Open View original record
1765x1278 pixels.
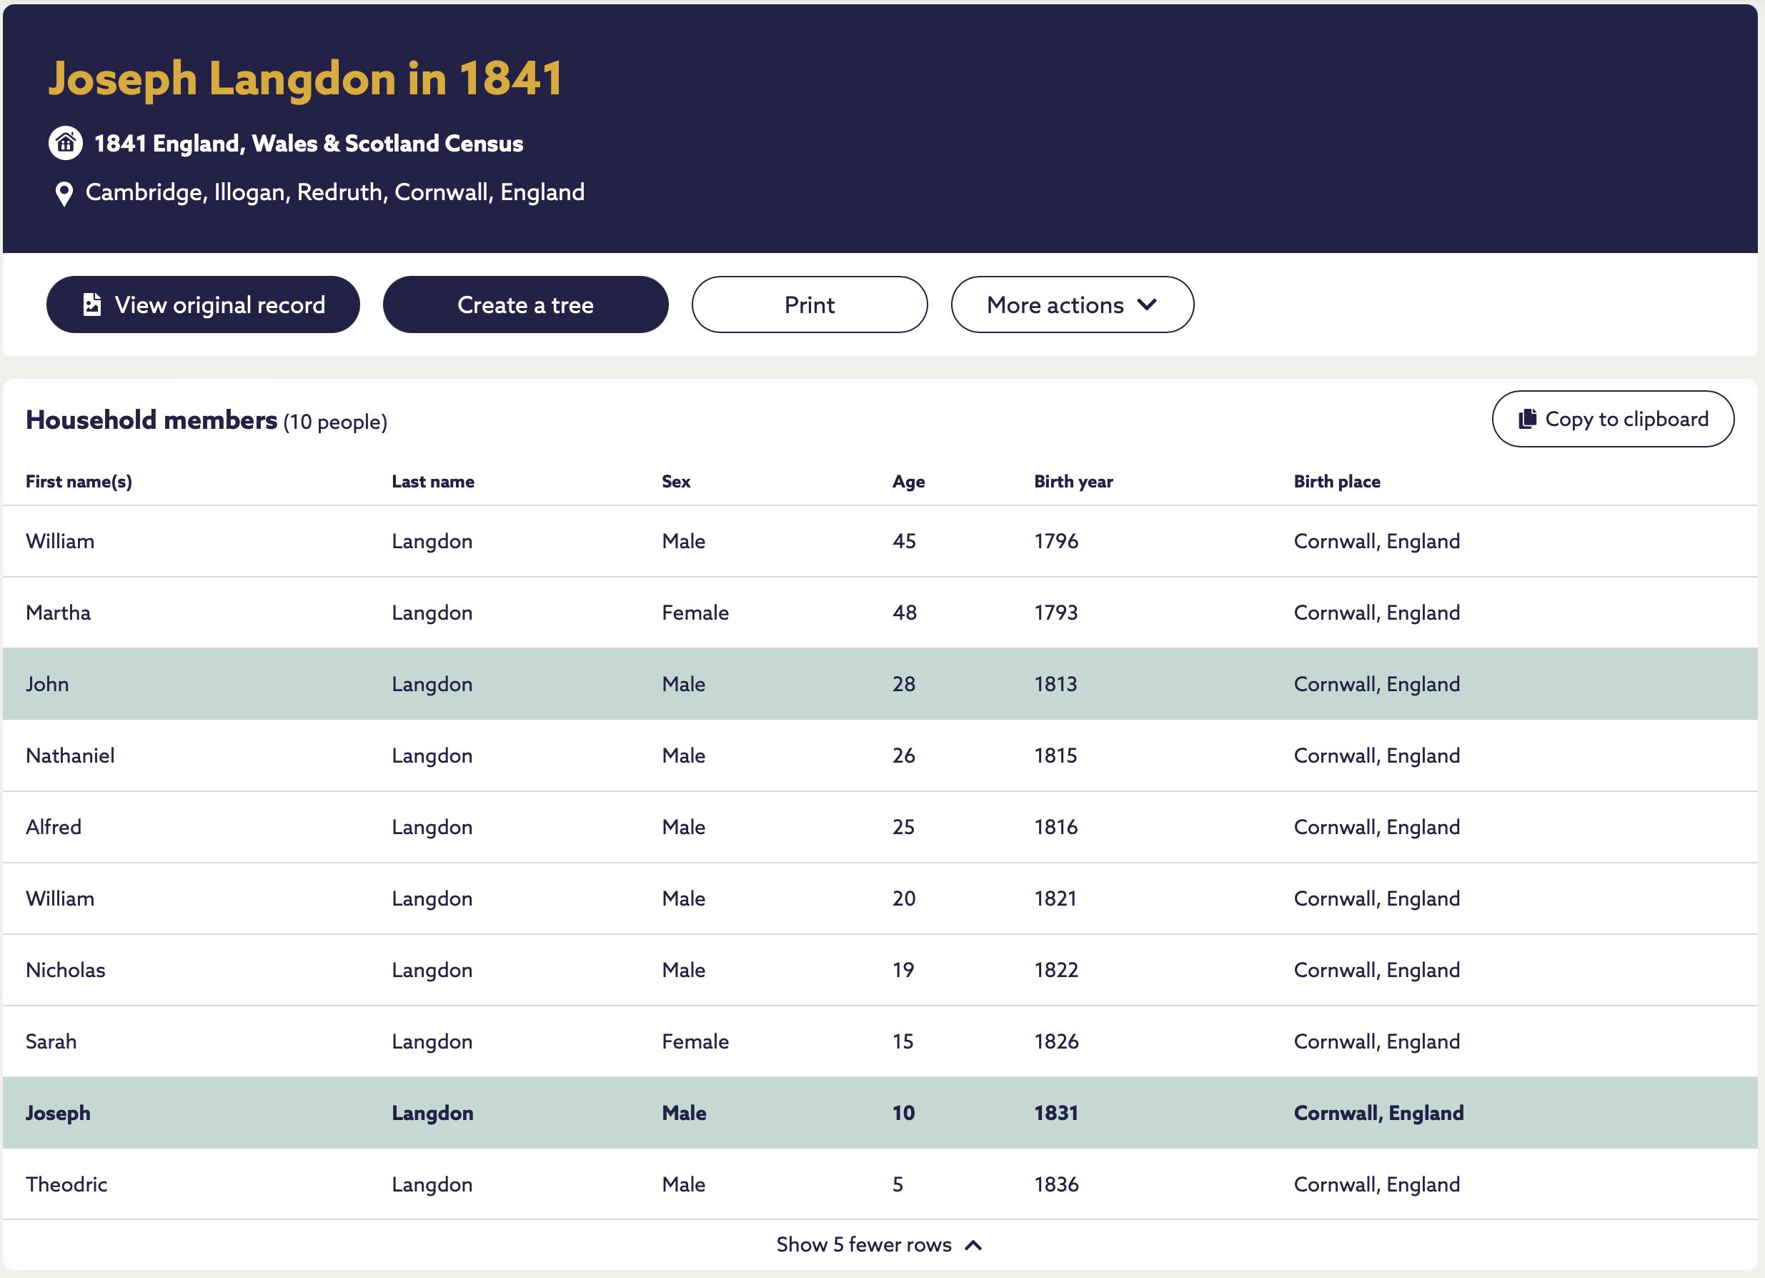203,304
